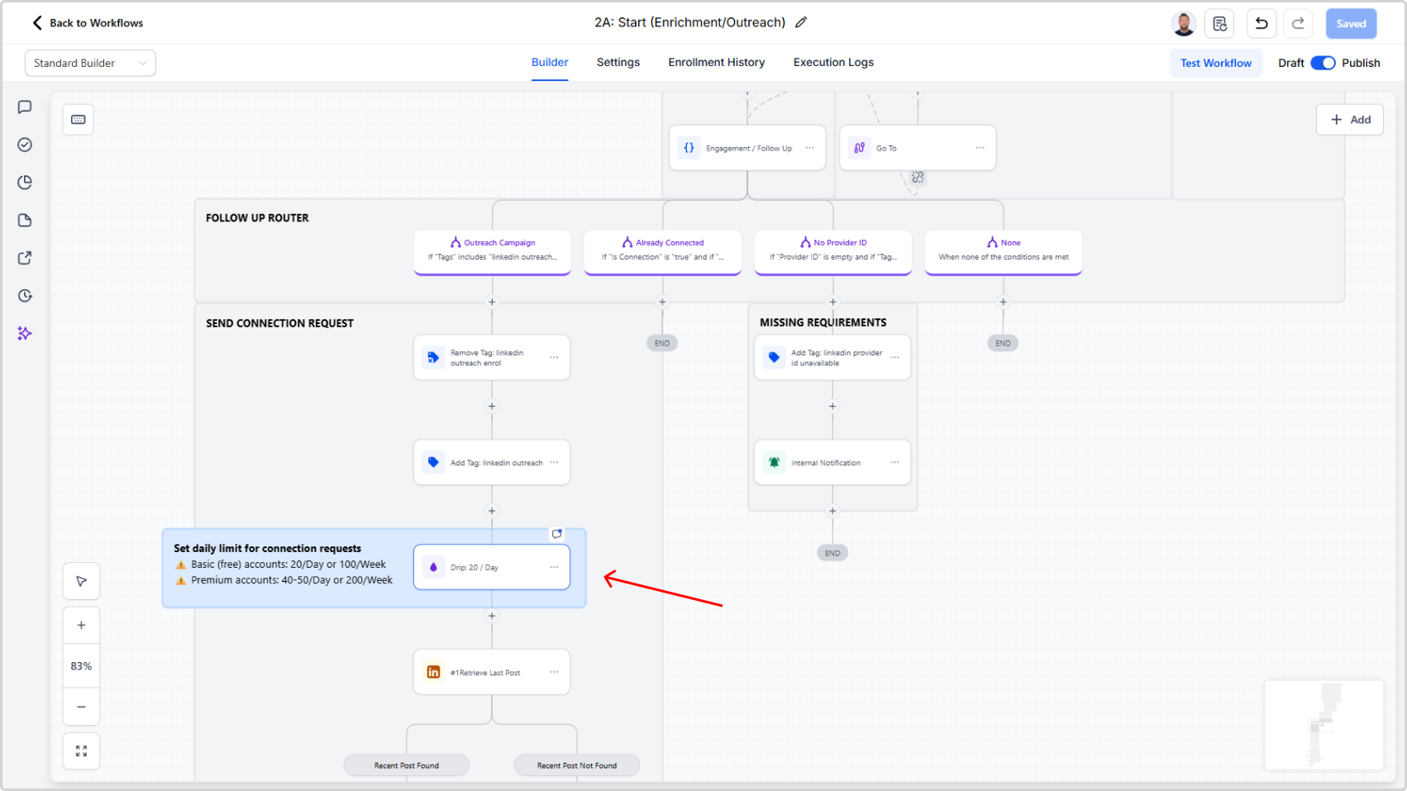1407x791 pixels.
Task: Click the fullscreen fit-to-view icon
Action: point(81,750)
